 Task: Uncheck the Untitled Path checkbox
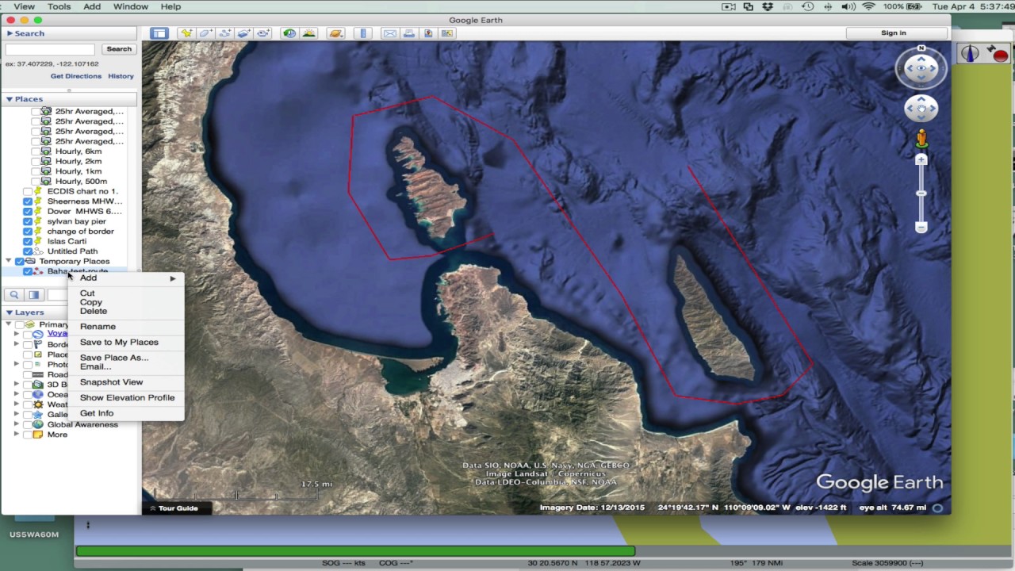pyautogui.click(x=28, y=251)
